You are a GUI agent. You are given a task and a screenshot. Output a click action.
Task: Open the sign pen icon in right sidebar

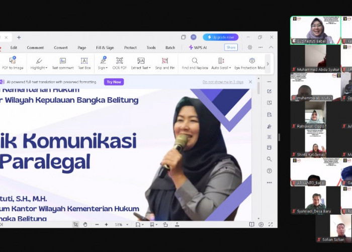click(270, 126)
